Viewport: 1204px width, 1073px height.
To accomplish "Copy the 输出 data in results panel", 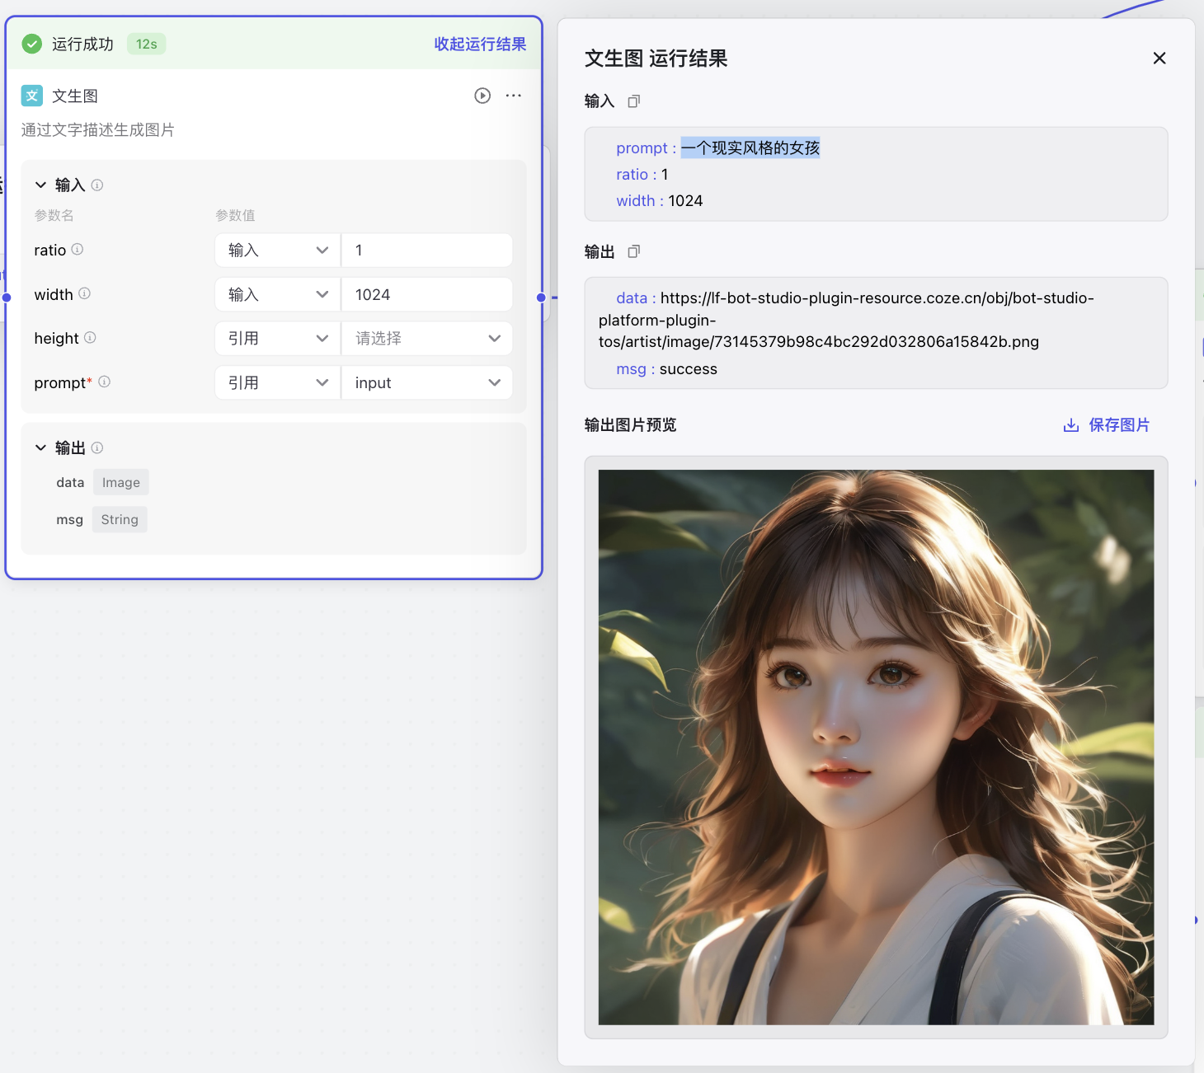I will tap(634, 251).
